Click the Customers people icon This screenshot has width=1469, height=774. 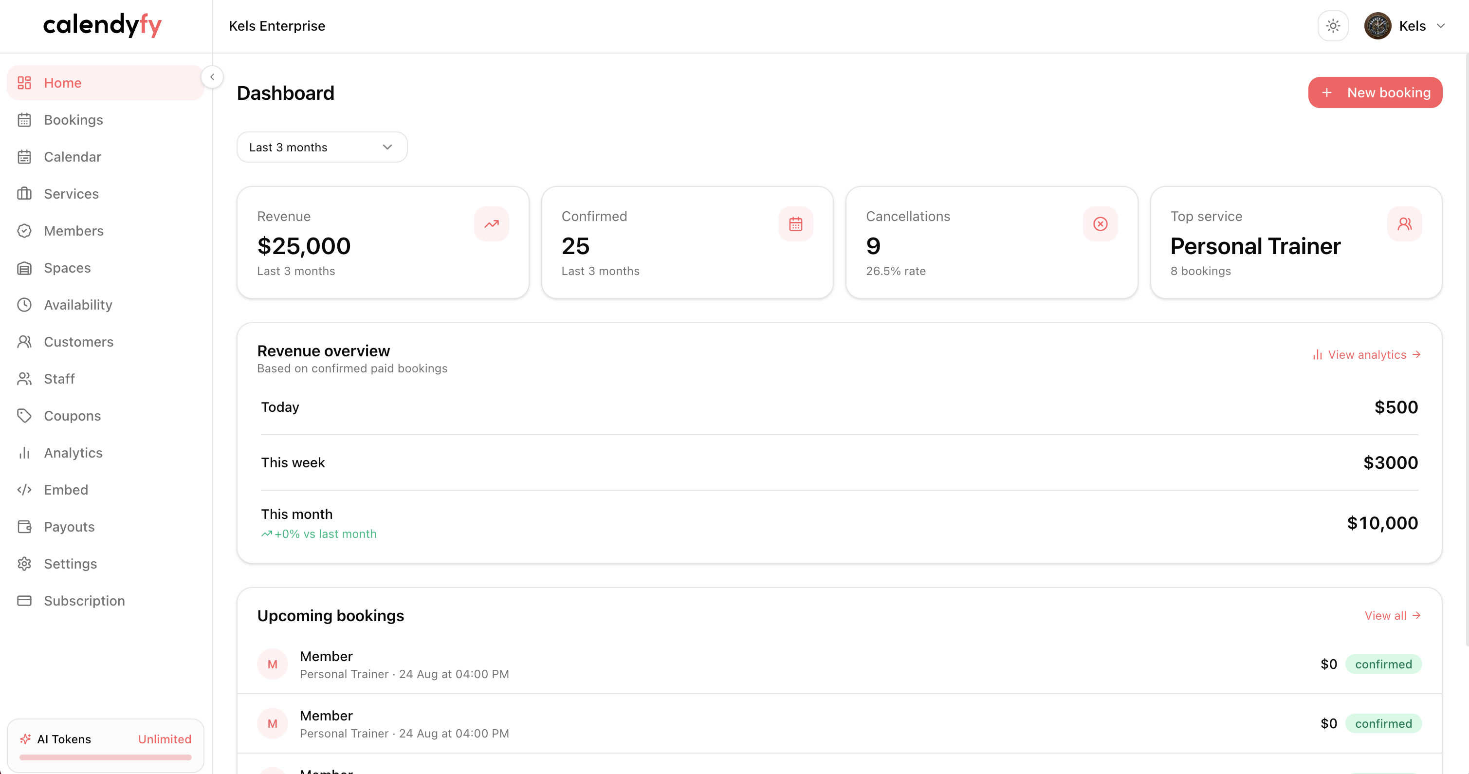point(24,342)
